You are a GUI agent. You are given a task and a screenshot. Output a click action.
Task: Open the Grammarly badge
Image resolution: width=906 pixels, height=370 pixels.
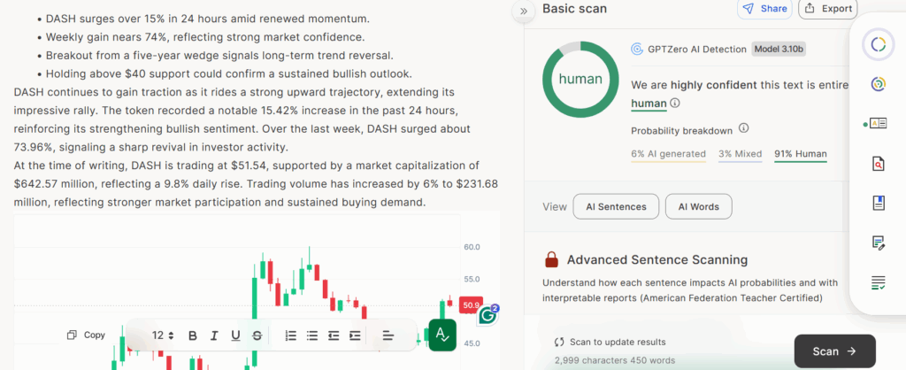point(488,314)
